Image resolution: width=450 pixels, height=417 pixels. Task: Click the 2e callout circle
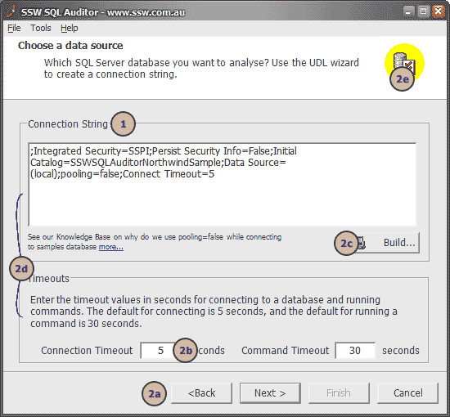click(x=402, y=78)
